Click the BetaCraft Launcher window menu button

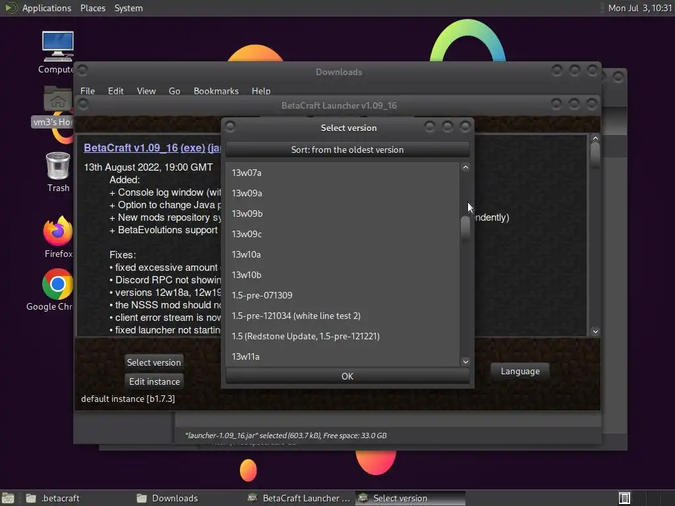[84, 103]
